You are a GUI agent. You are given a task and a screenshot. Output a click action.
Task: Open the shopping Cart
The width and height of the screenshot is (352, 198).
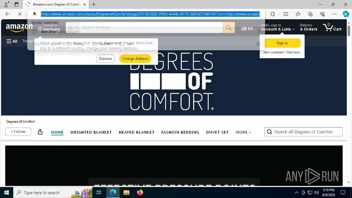click(x=332, y=28)
